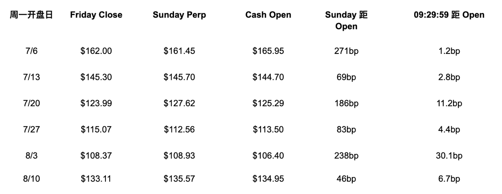Select the 7/6 date cell

coord(32,51)
